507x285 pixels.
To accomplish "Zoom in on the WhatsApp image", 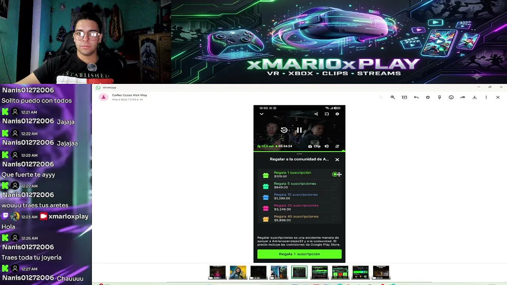I will 393,97.
